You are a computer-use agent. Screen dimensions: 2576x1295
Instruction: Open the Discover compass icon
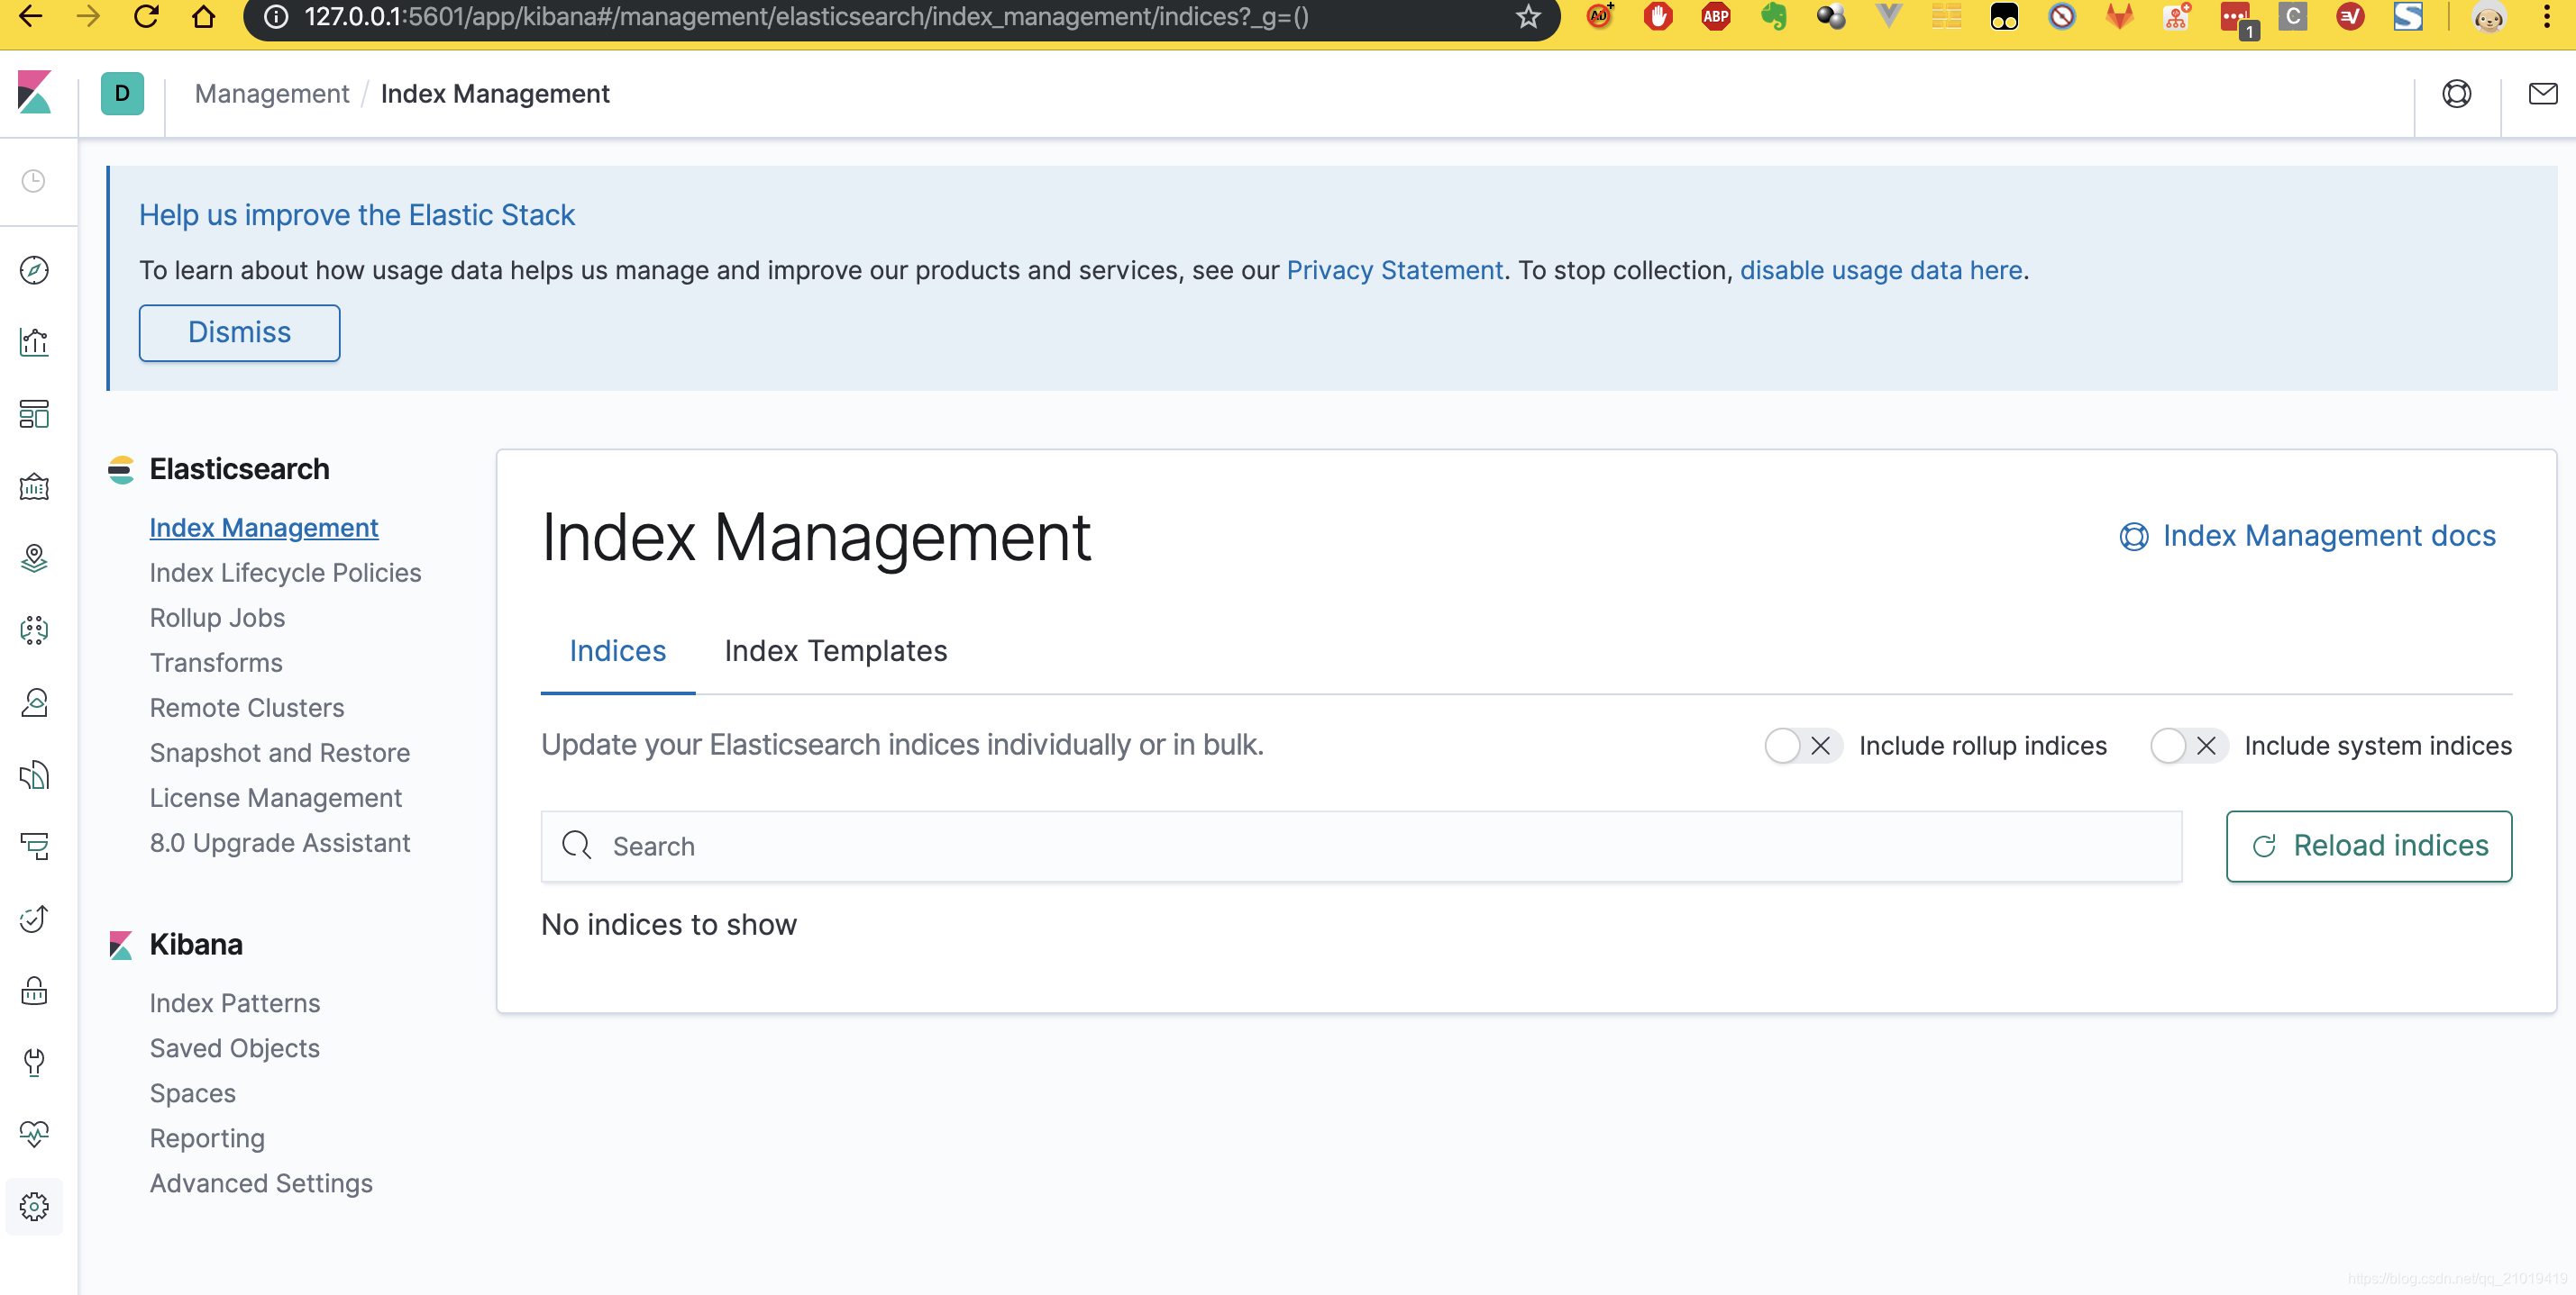[x=34, y=270]
